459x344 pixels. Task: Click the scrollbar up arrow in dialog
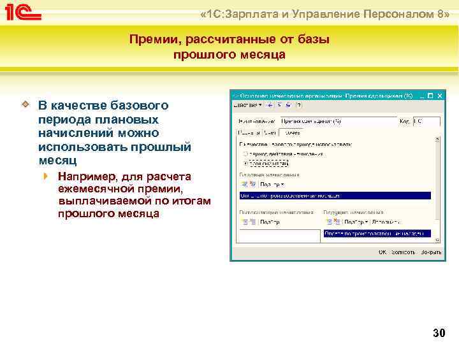pos(437,140)
